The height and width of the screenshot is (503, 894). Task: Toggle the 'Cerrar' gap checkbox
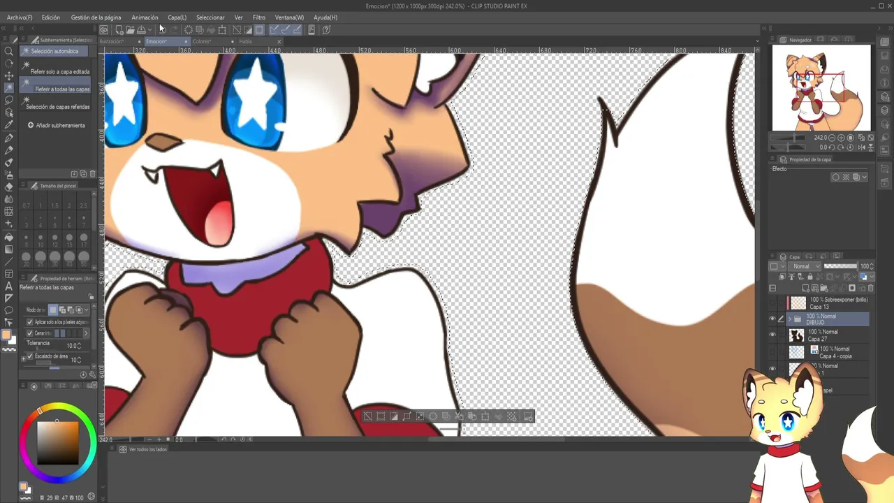pyautogui.click(x=29, y=333)
